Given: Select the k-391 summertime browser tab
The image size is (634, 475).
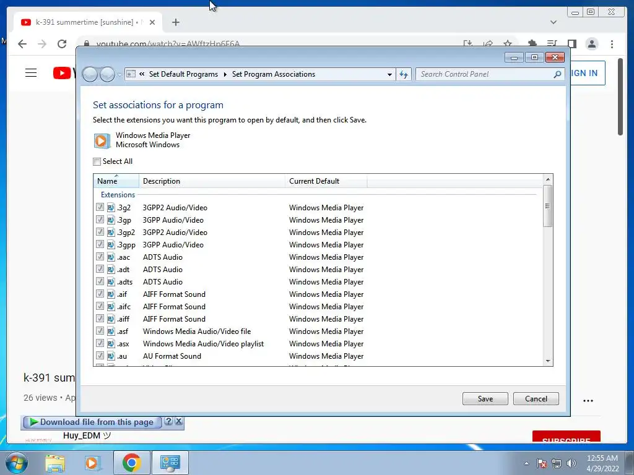Looking at the screenshot, I should [88, 22].
